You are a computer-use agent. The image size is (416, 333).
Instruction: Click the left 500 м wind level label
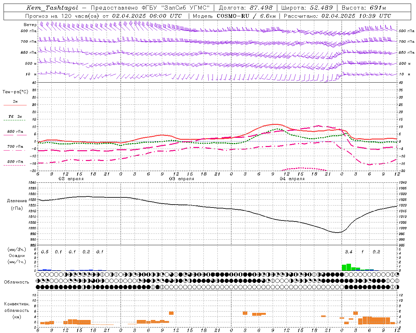click(31, 63)
